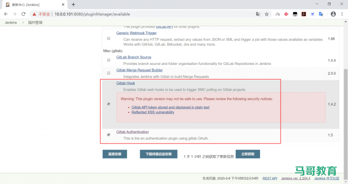Screen dimensions: 348x184
Task: Open the REST API footer link
Action: click(x=269, y=178)
